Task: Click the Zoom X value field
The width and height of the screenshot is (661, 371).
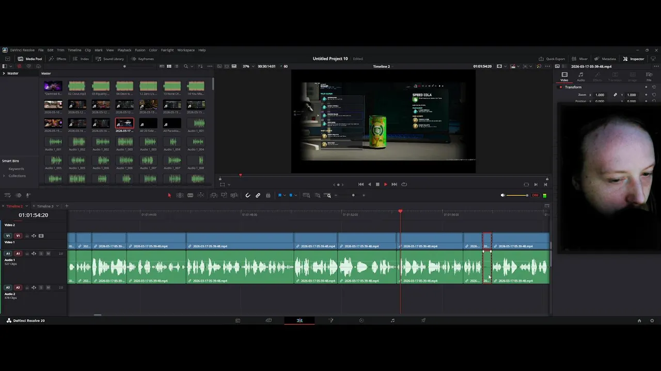Action: coord(600,95)
